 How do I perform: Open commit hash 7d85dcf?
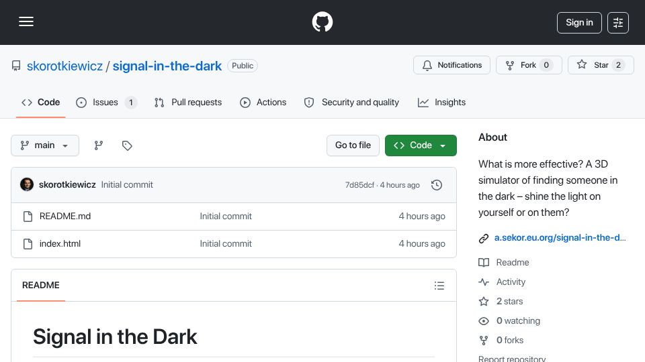click(359, 185)
